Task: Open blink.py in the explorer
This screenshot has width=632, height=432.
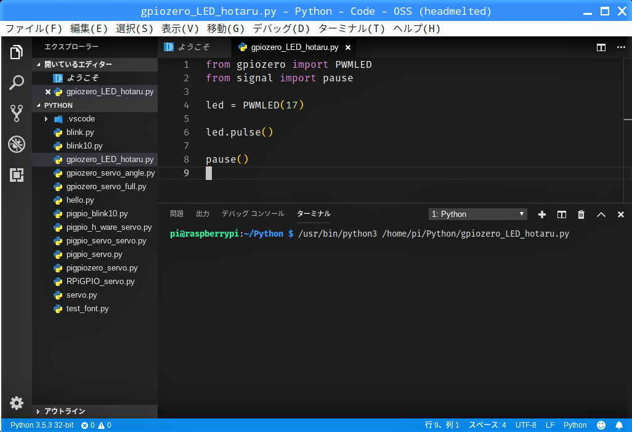Action: coord(95,132)
